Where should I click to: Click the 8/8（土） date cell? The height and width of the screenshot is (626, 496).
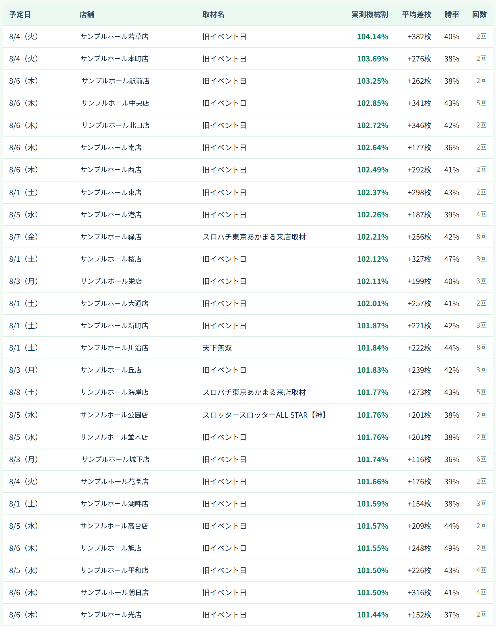click(24, 393)
